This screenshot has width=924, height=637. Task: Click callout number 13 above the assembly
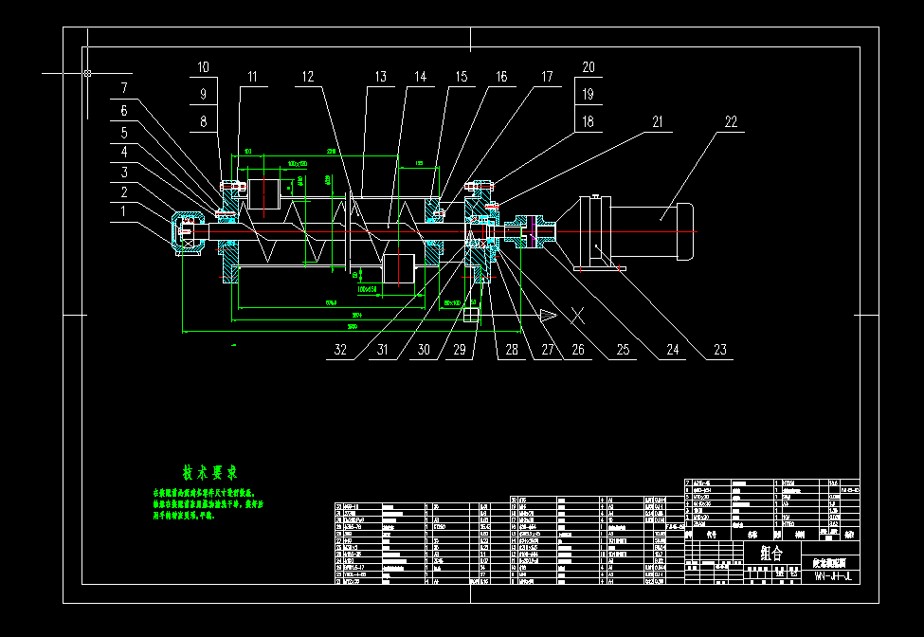pos(381,77)
